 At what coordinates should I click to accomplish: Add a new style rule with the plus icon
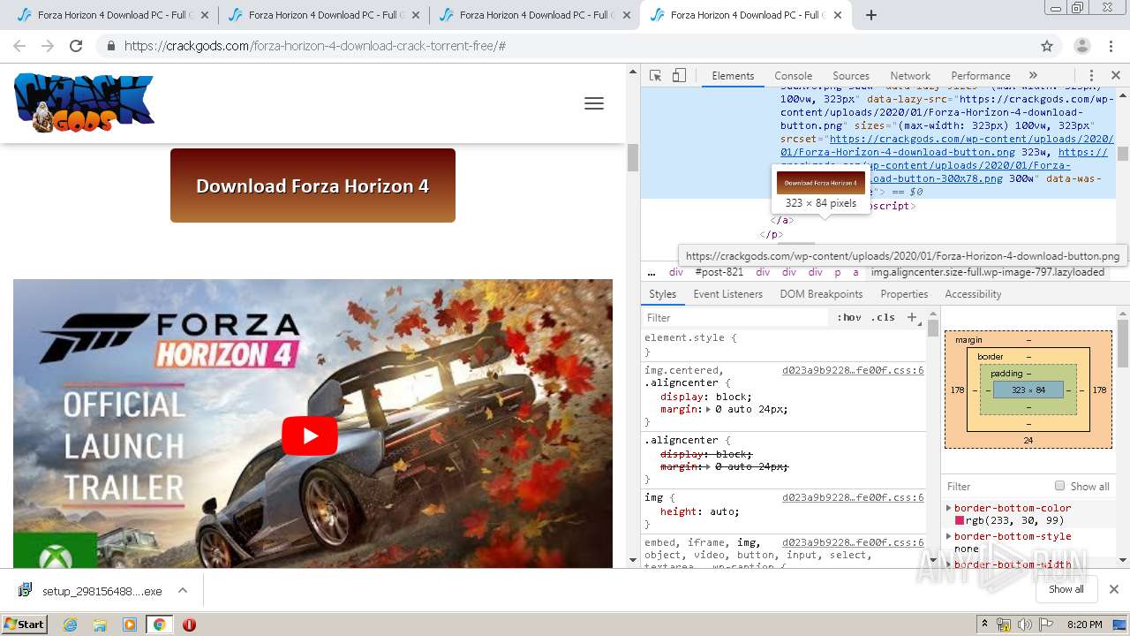912,318
